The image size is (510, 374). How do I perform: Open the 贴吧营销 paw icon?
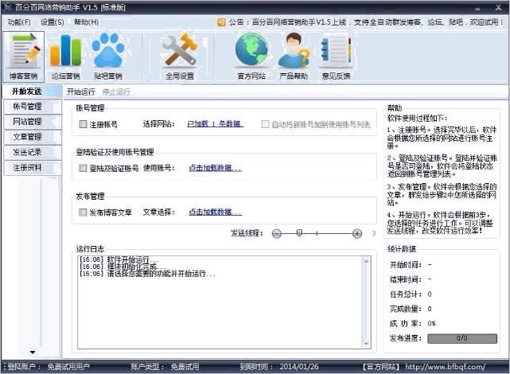point(108,56)
